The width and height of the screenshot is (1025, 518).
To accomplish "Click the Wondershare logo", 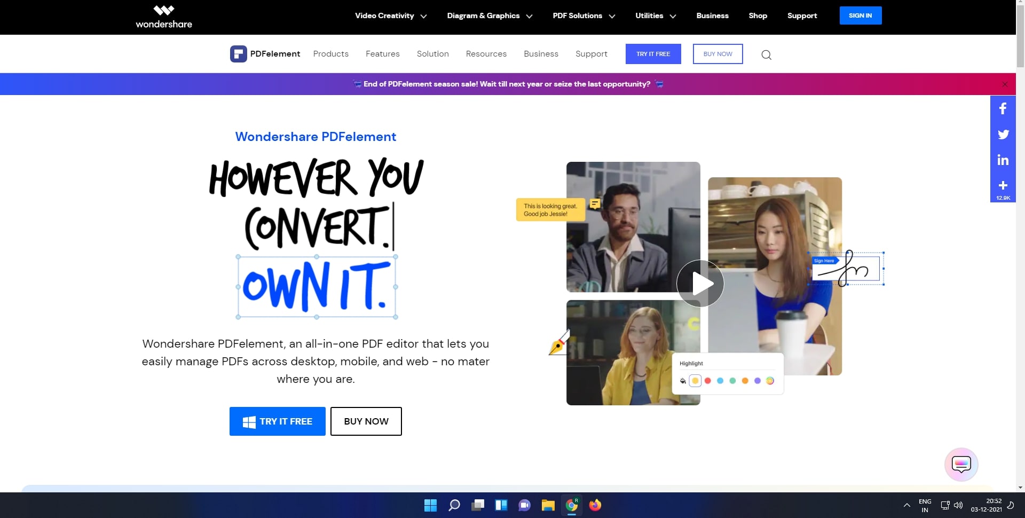I will 164,17.
